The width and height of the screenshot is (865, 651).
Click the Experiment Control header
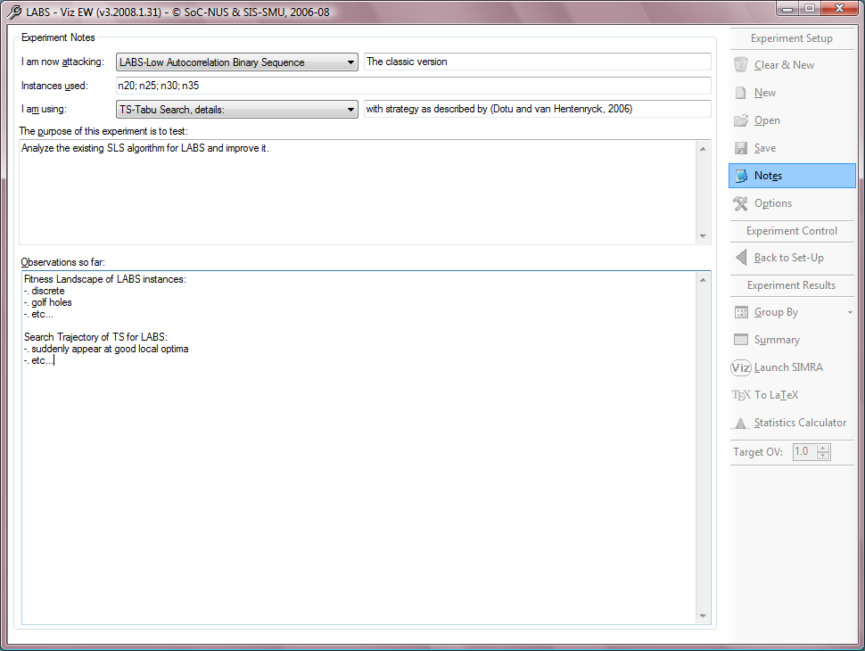(x=792, y=231)
